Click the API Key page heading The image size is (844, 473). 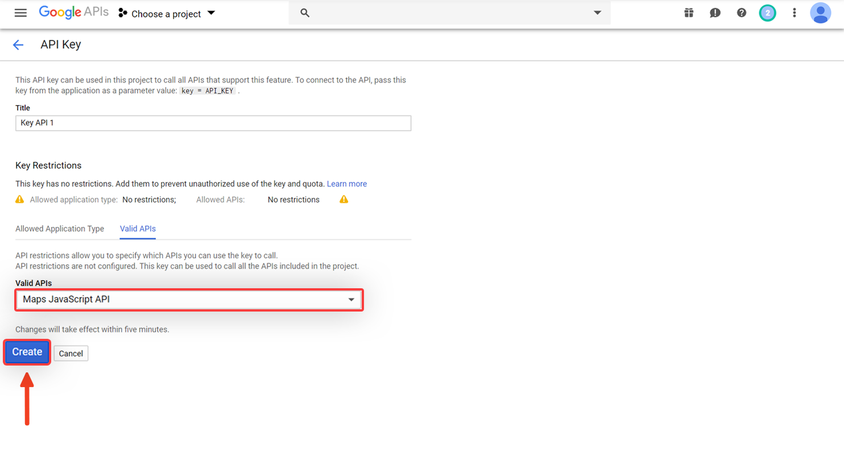click(x=61, y=44)
